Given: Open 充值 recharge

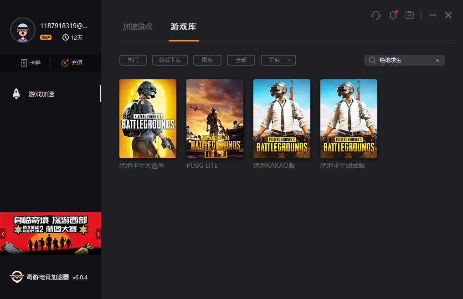Looking at the screenshot, I should [72, 62].
